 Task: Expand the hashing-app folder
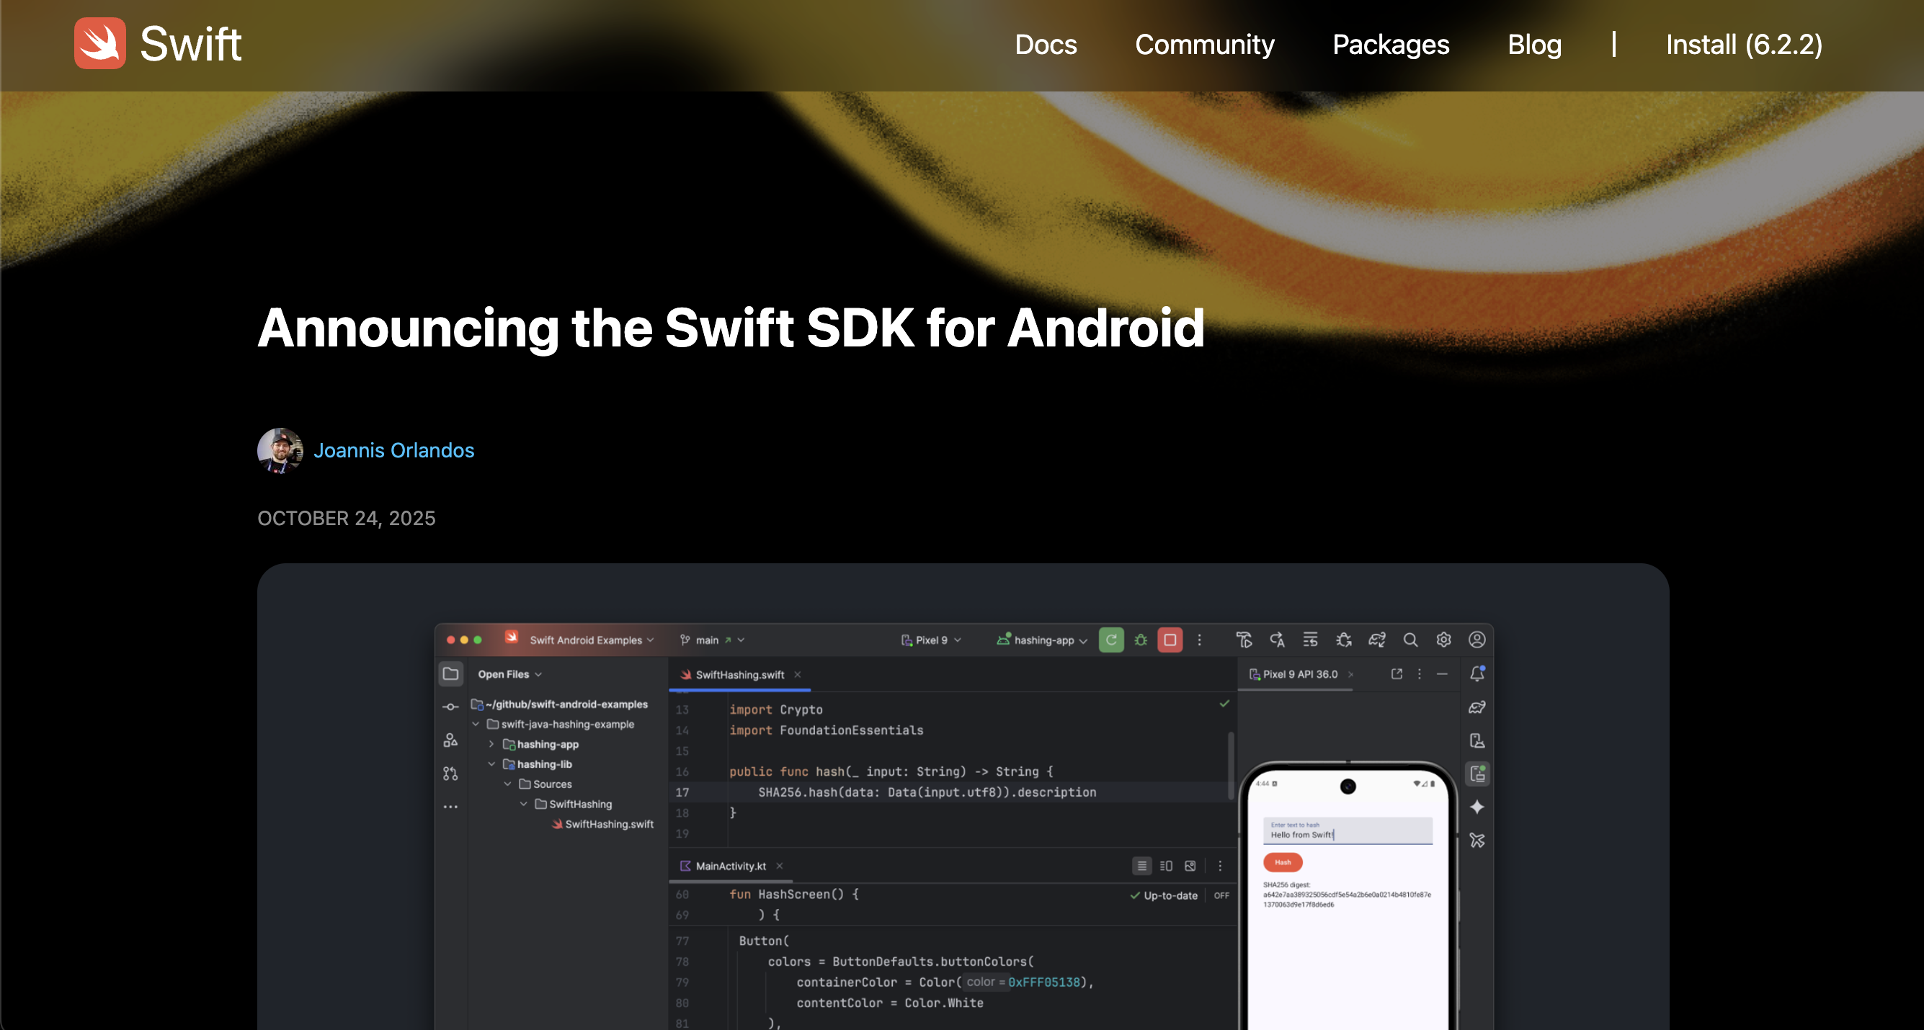[x=491, y=744]
